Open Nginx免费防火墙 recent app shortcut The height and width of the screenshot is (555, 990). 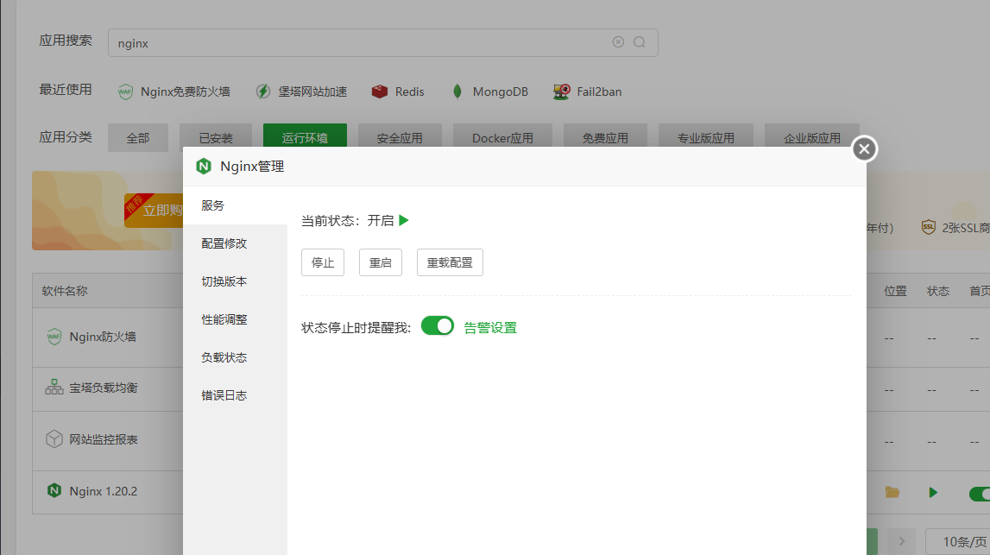(173, 91)
